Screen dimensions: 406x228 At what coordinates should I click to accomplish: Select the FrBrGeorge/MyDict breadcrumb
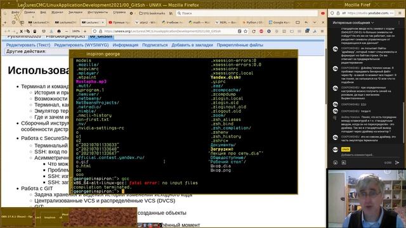pyautogui.click(x=65, y=37)
